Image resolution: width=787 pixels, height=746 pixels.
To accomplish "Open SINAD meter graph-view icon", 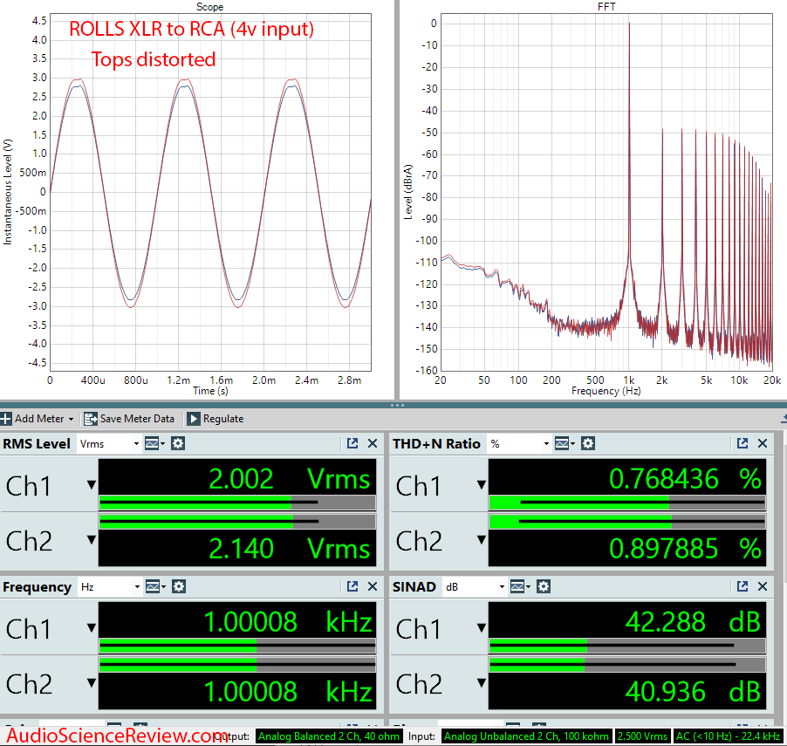I will [x=520, y=587].
